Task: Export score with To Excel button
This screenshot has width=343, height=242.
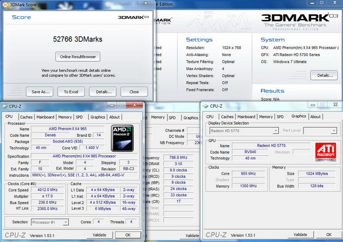Action: (71, 92)
